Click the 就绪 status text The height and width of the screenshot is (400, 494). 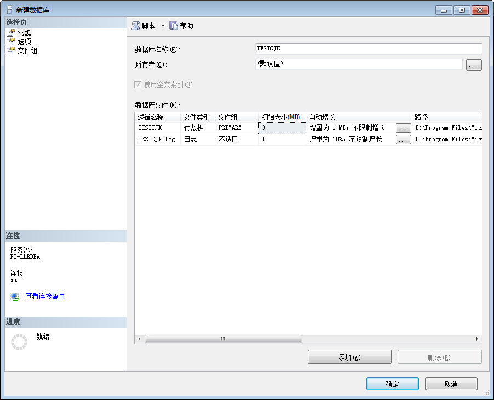[x=43, y=337]
